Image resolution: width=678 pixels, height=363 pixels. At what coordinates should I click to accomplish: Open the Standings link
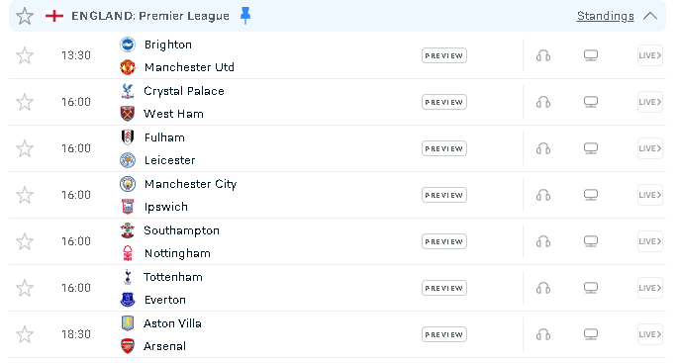click(606, 16)
